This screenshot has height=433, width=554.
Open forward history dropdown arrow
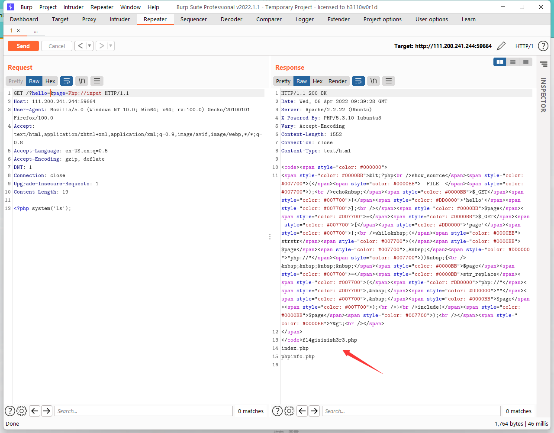(x=111, y=46)
